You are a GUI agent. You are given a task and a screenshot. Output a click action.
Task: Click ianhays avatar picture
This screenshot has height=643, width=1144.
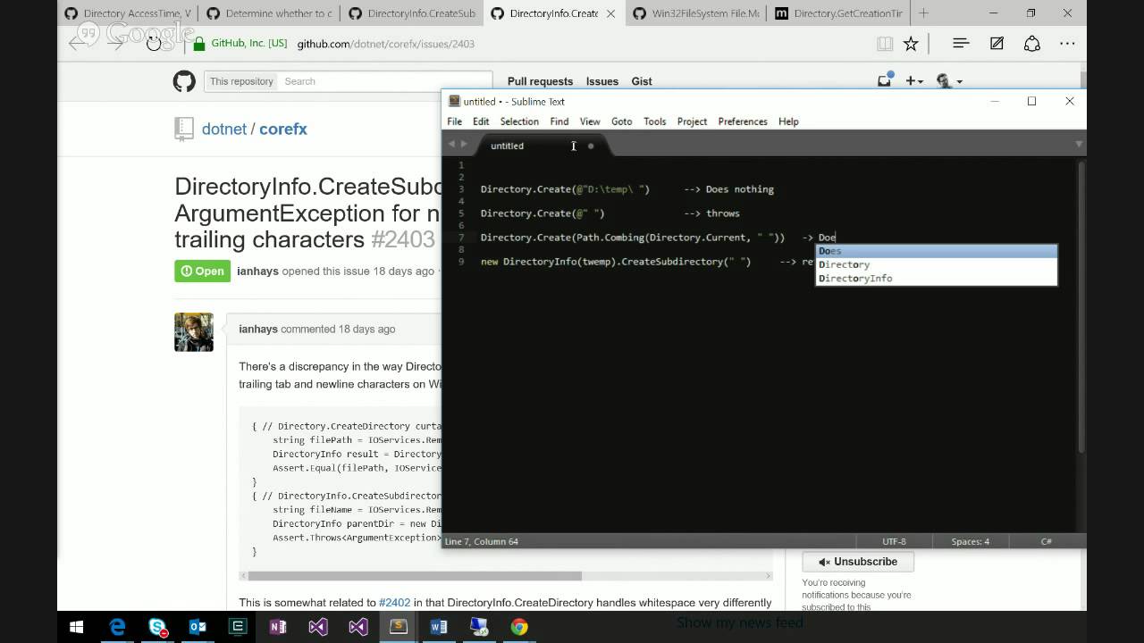(194, 332)
